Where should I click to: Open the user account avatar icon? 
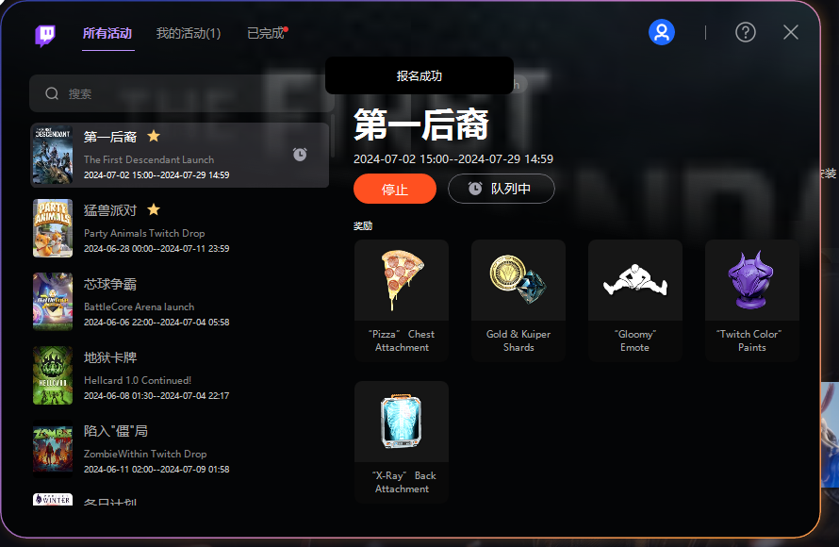(x=662, y=33)
